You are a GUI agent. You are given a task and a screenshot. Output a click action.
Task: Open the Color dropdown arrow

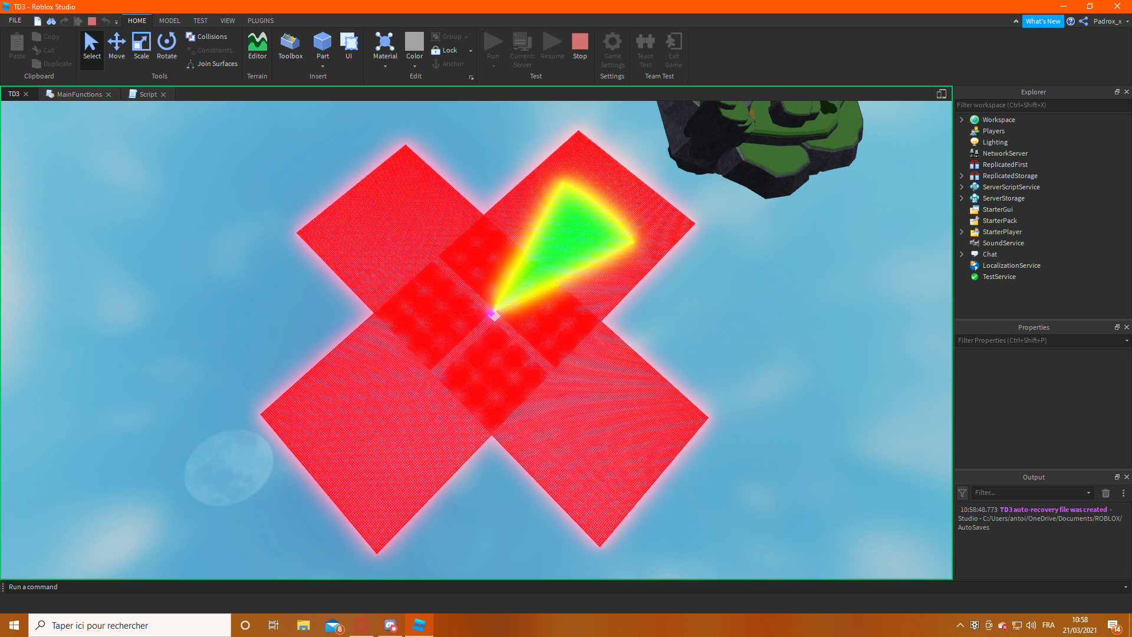coord(414,66)
